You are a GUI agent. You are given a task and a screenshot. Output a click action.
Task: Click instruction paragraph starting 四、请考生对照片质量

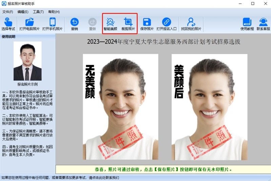coord(27,151)
